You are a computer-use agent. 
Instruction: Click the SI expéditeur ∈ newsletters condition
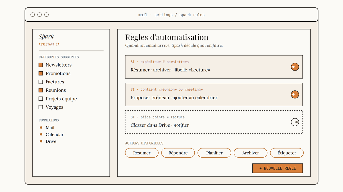(160, 62)
